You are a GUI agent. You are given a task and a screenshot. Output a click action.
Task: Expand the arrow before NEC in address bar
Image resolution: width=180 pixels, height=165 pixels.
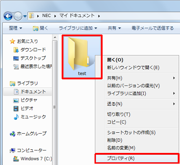click(38, 16)
